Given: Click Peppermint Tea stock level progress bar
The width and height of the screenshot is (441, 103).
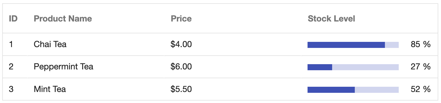Looking at the screenshot, I should 353,67.
